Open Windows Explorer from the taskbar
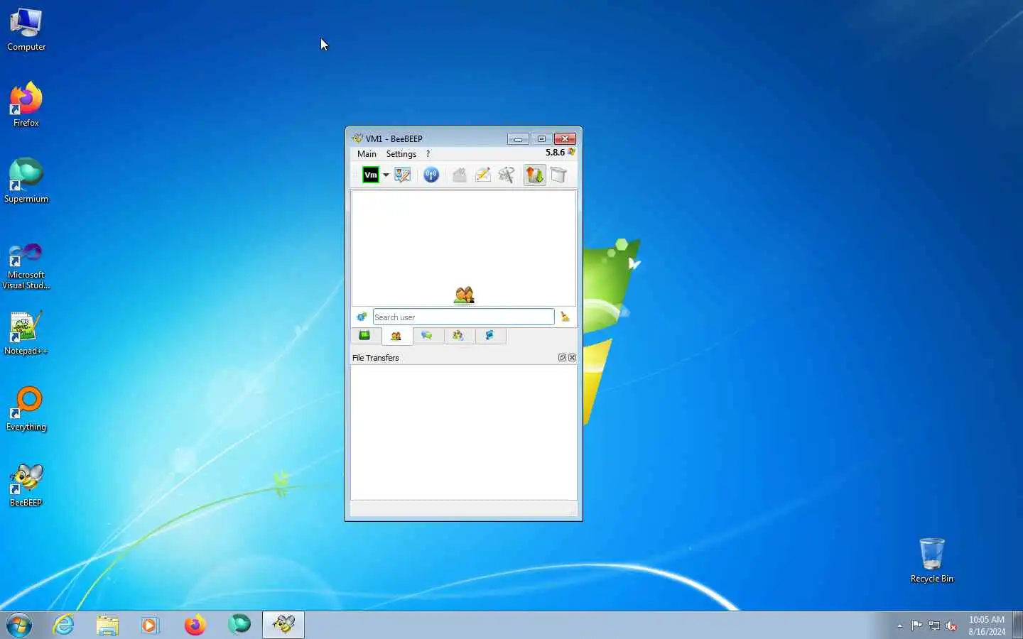Screen dimensions: 1023x639 pyautogui.click(x=107, y=625)
